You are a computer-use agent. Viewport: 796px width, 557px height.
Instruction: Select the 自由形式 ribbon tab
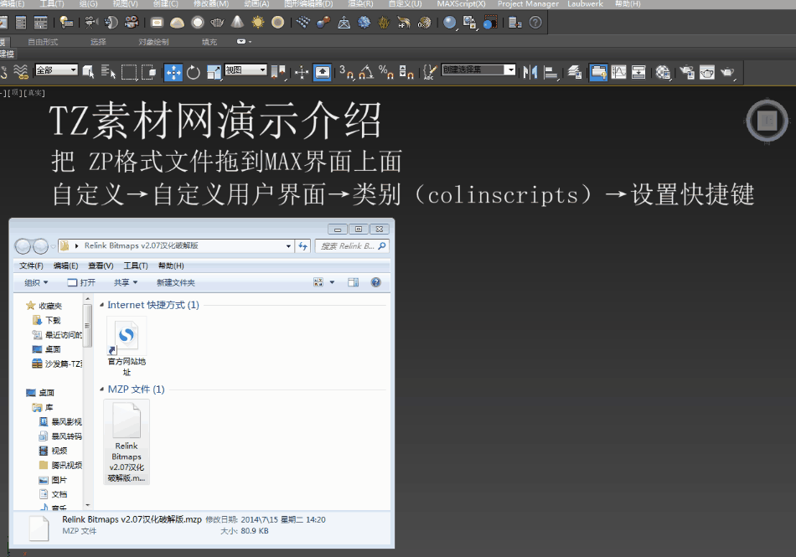click(43, 42)
